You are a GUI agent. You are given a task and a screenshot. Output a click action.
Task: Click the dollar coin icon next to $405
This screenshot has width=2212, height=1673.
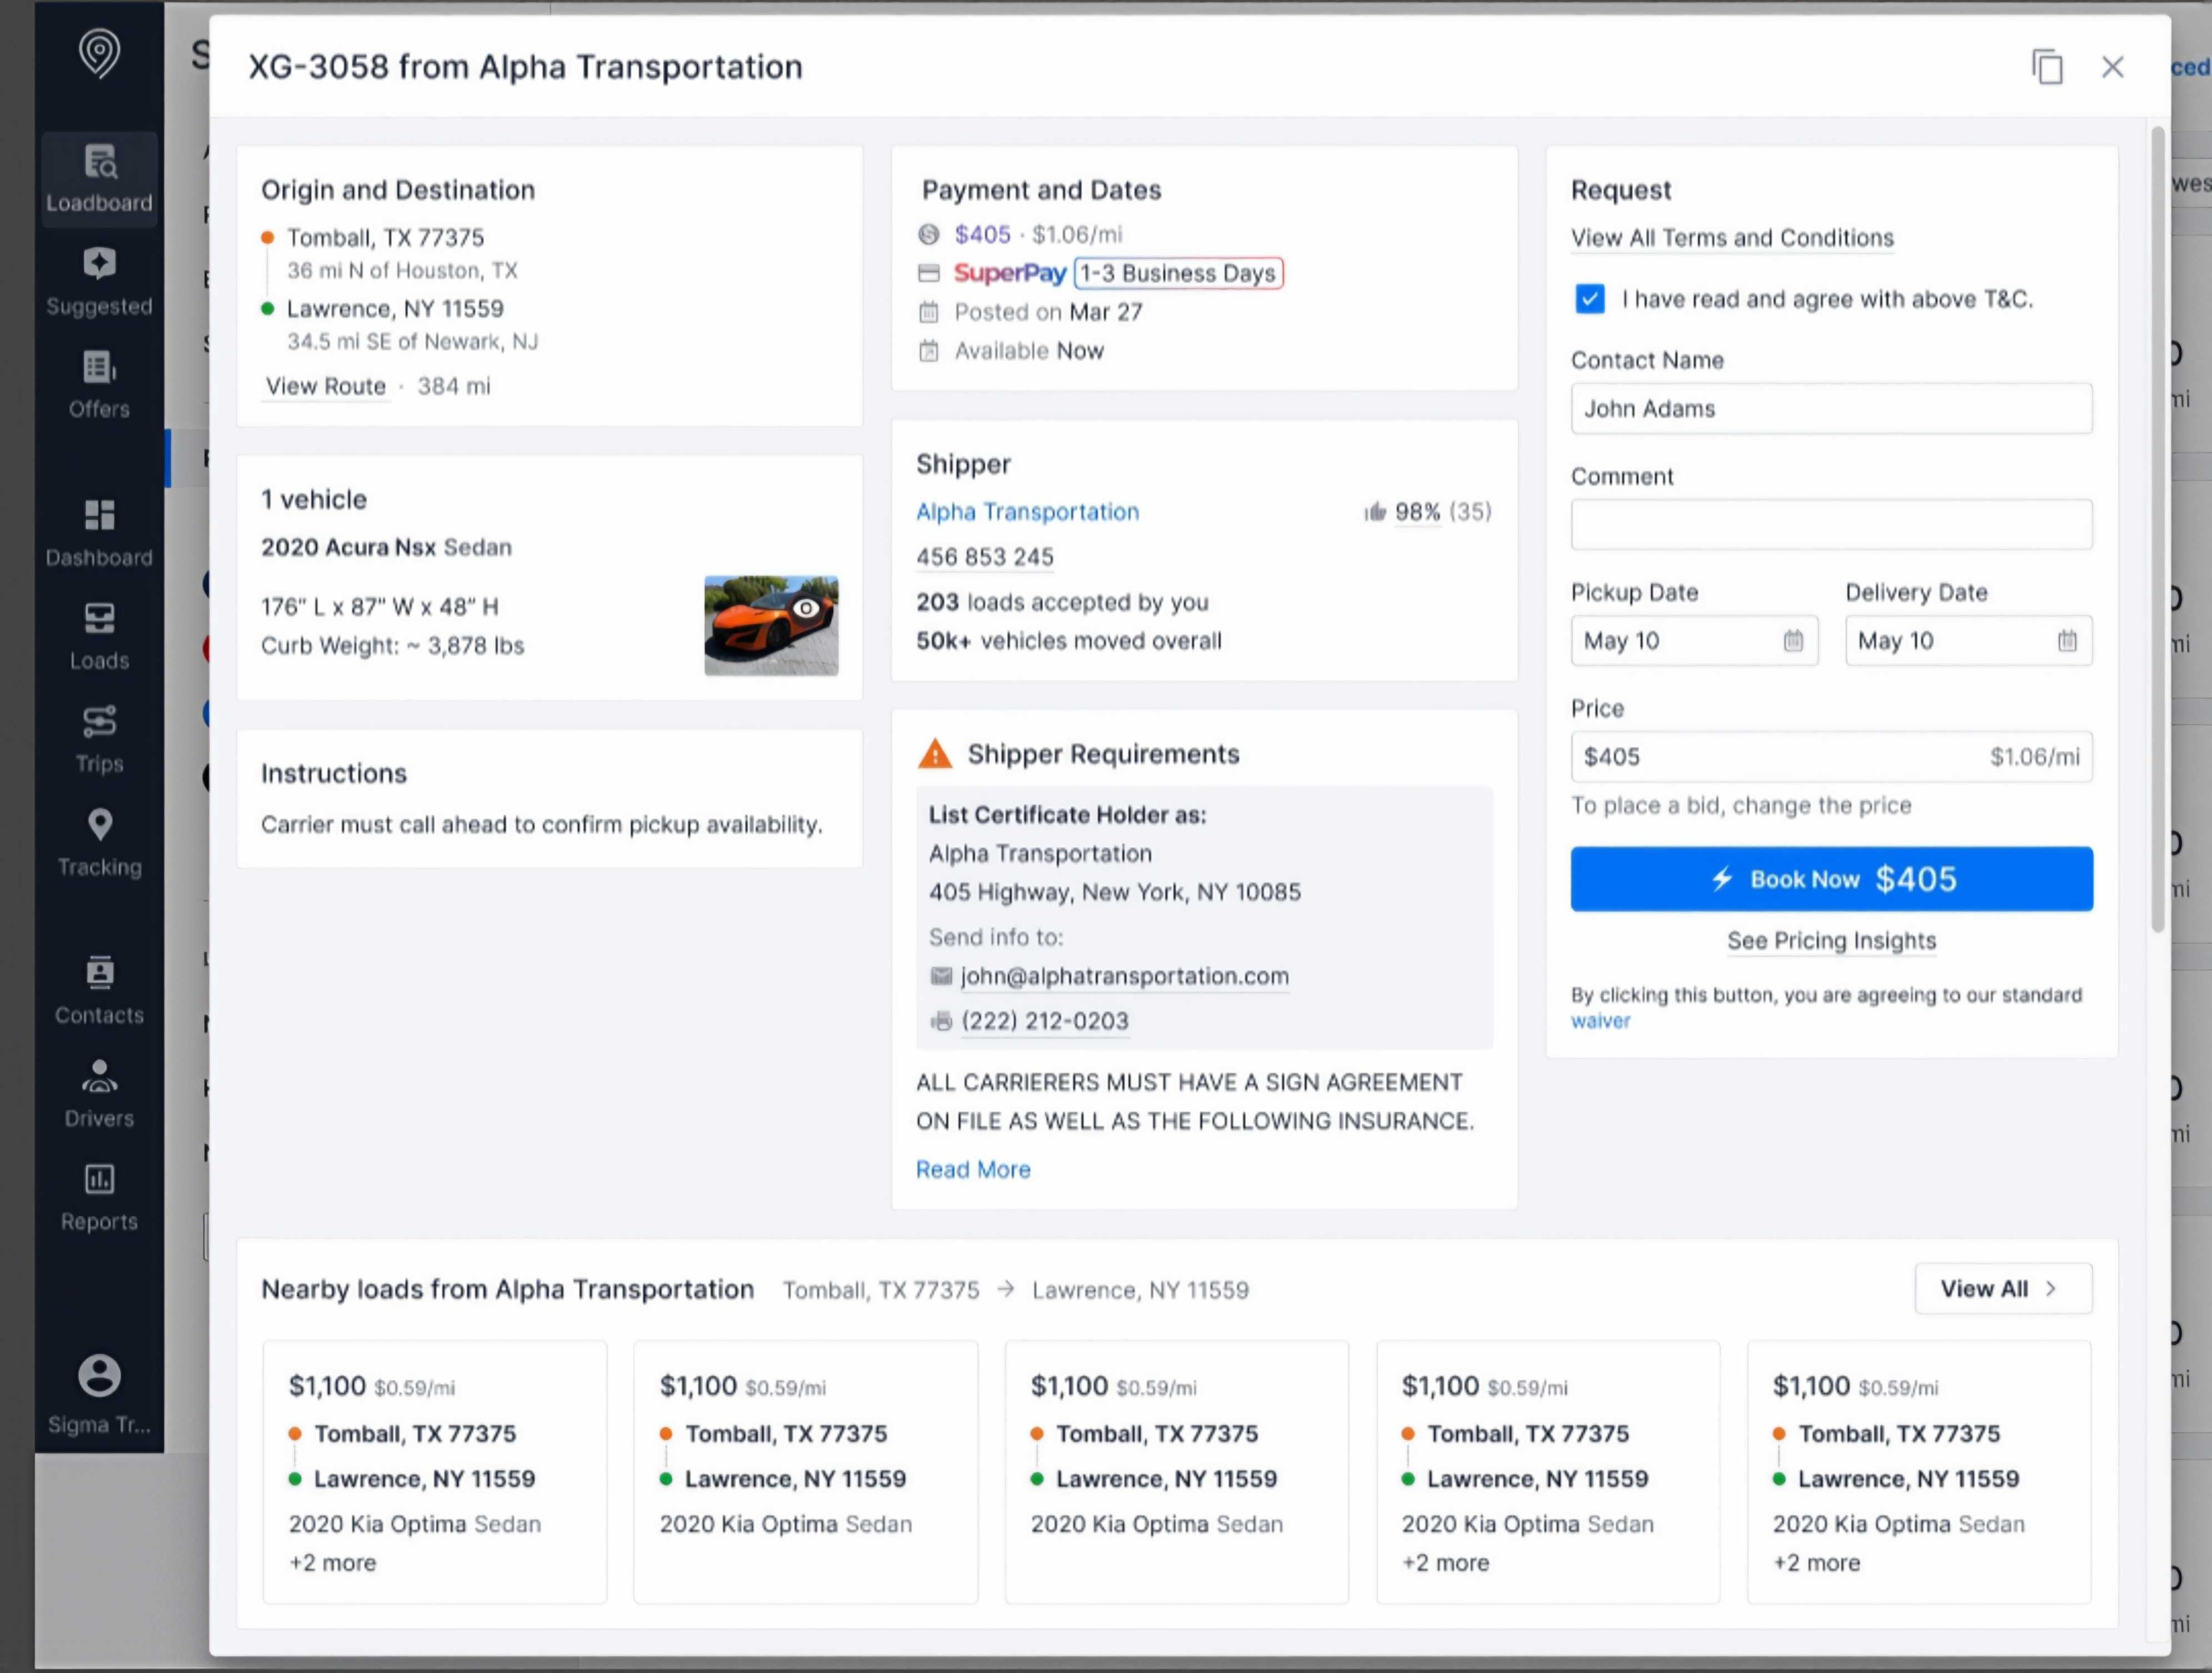click(x=929, y=234)
